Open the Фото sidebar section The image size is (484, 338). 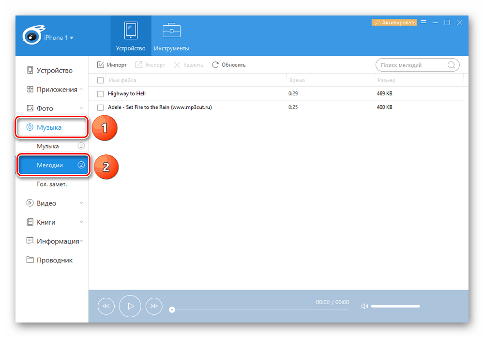coord(52,108)
